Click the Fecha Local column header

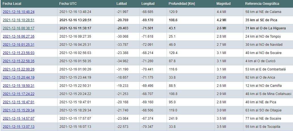click(x=12, y=4)
